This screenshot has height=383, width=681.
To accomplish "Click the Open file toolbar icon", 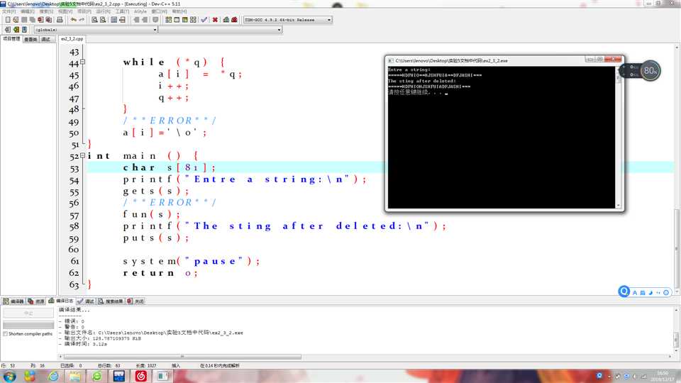I will tap(16, 20).
